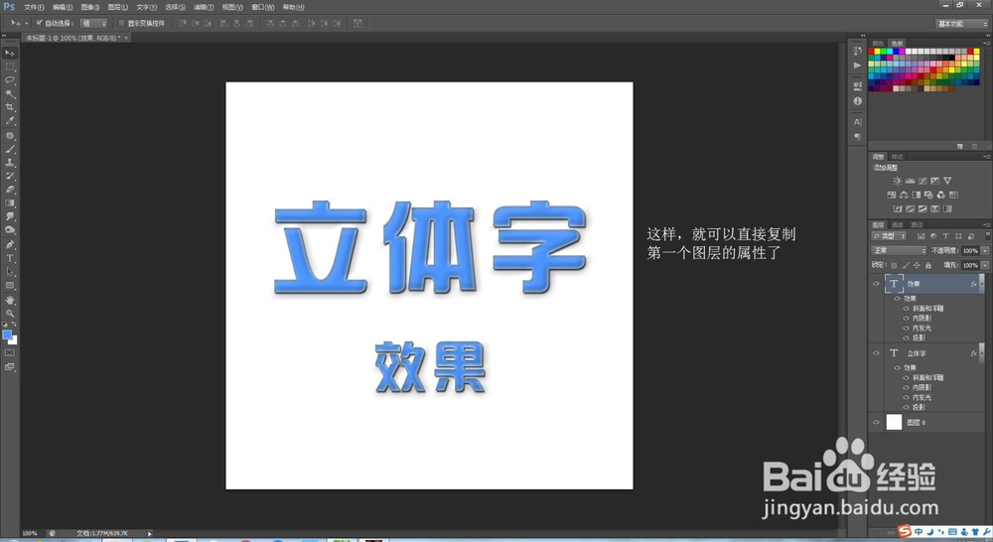Toggle Bevel and Emboss on 效果 layer
This screenshot has height=542, width=993.
(x=907, y=309)
